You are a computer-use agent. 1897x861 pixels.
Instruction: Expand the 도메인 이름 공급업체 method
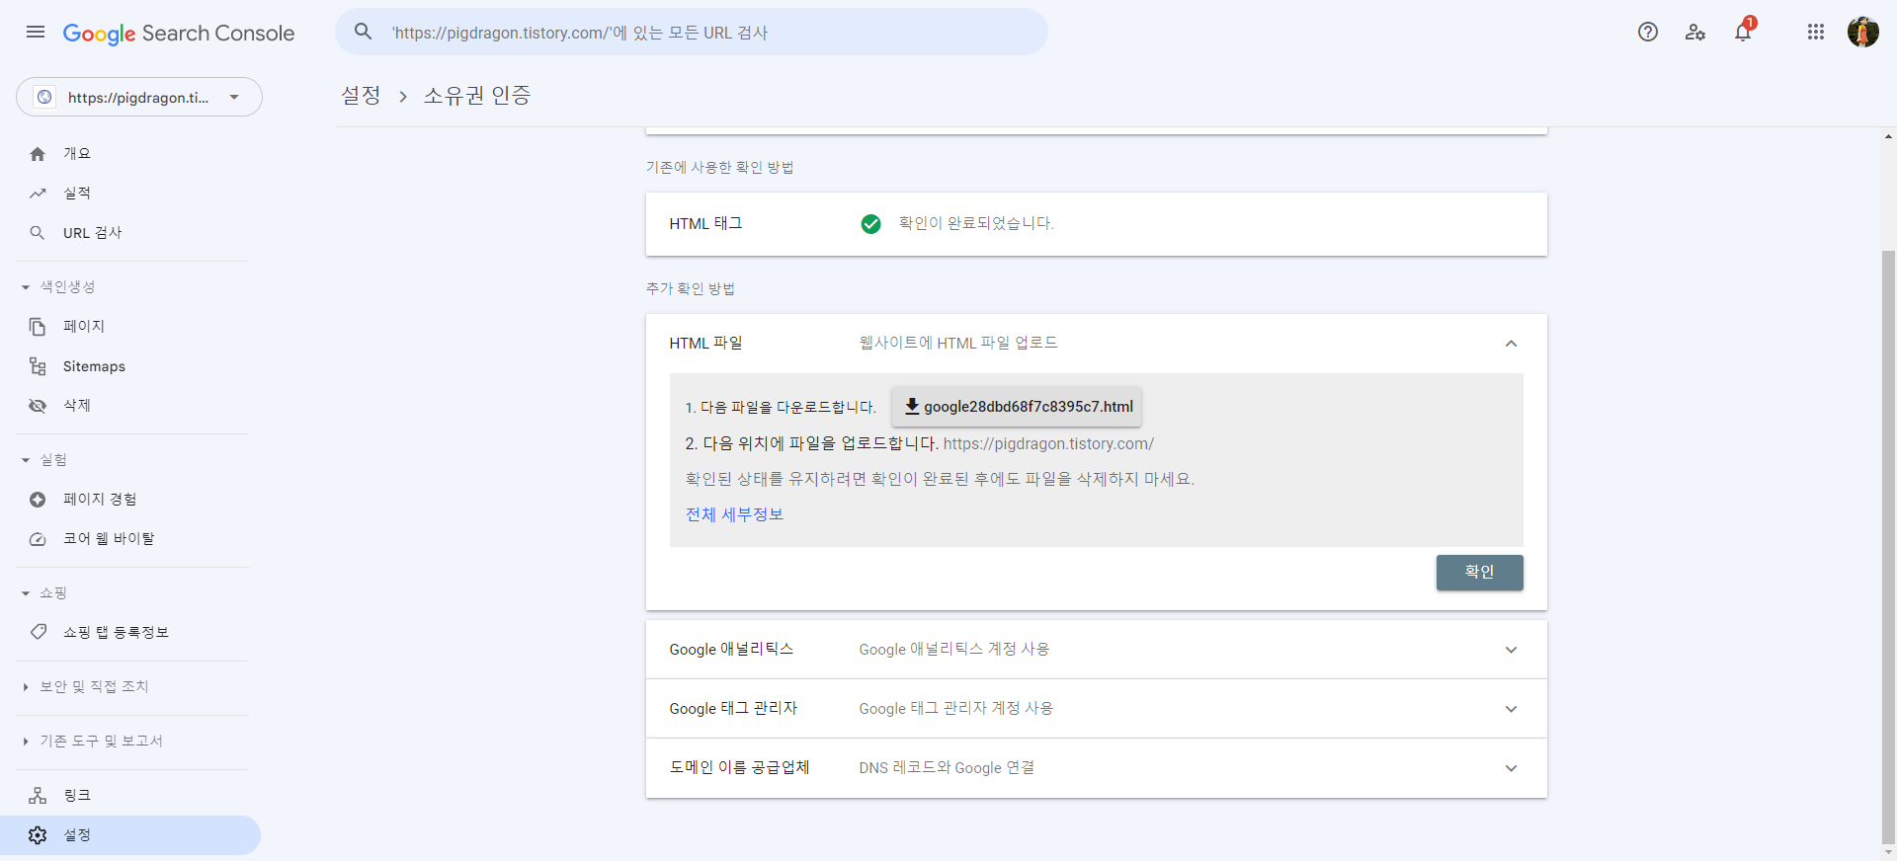pos(1097,768)
